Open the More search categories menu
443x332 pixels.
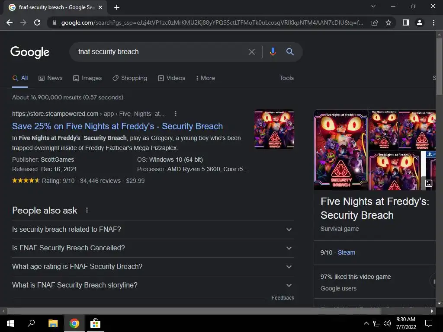pos(205,78)
